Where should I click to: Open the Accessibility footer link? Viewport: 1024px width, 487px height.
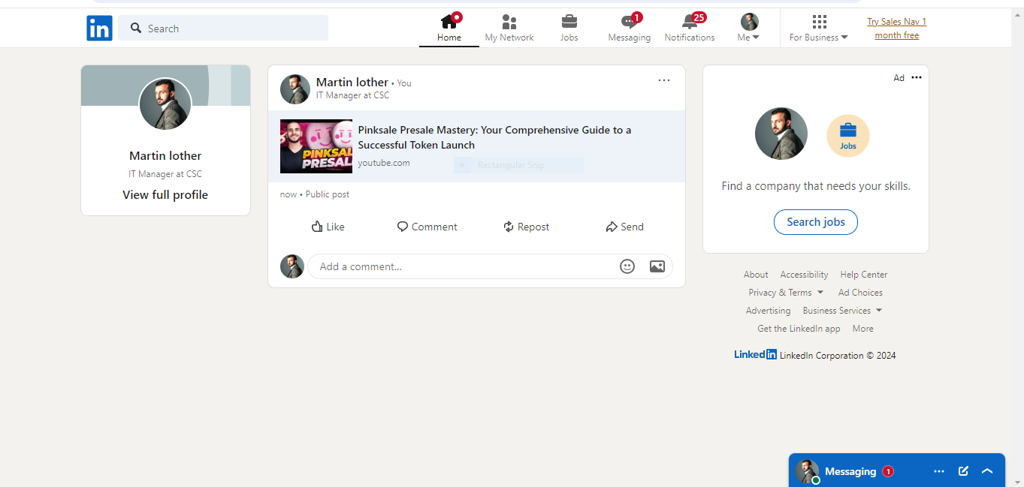[804, 275]
